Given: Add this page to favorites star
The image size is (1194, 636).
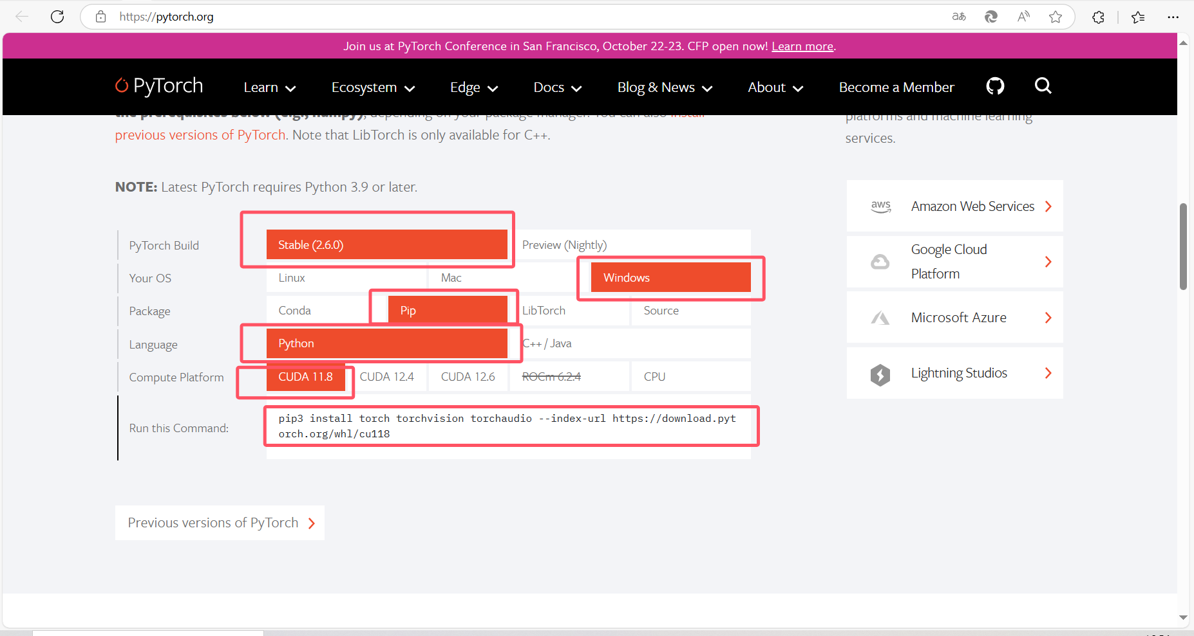Looking at the screenshot, I should point(1056,17).
